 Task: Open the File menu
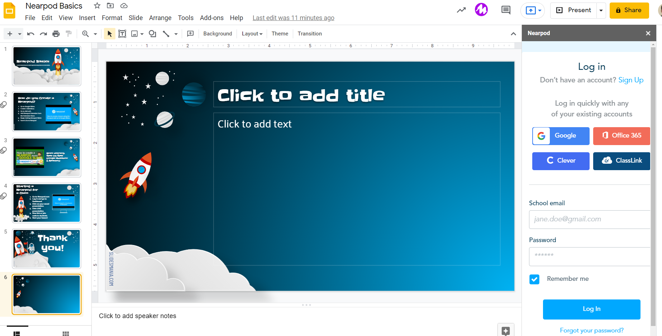click(30, 18)
